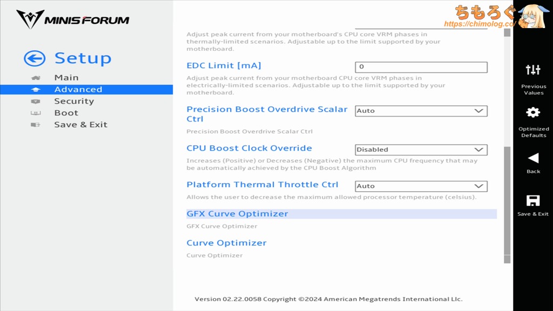Click the Previous Values sliders icon

(533, 70)
